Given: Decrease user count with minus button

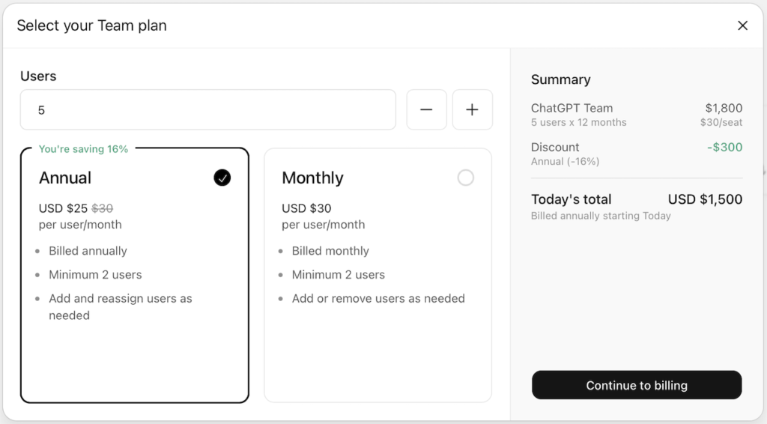Looking at the screenshot, I should (426, 110).
